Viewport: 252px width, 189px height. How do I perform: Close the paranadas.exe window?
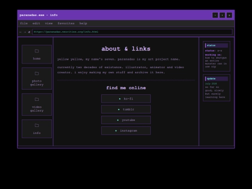[x=229, y=15]
